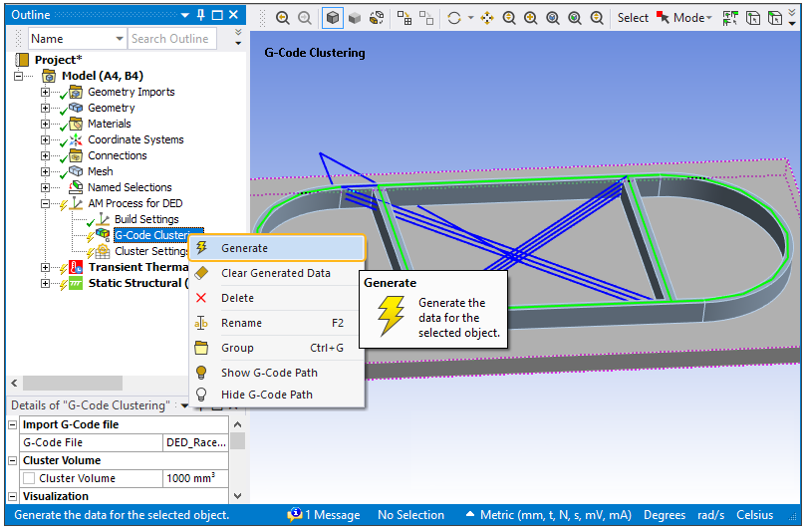
Task: Click the Project book icon
Action: pyautogui.click(x=22, y=60)
